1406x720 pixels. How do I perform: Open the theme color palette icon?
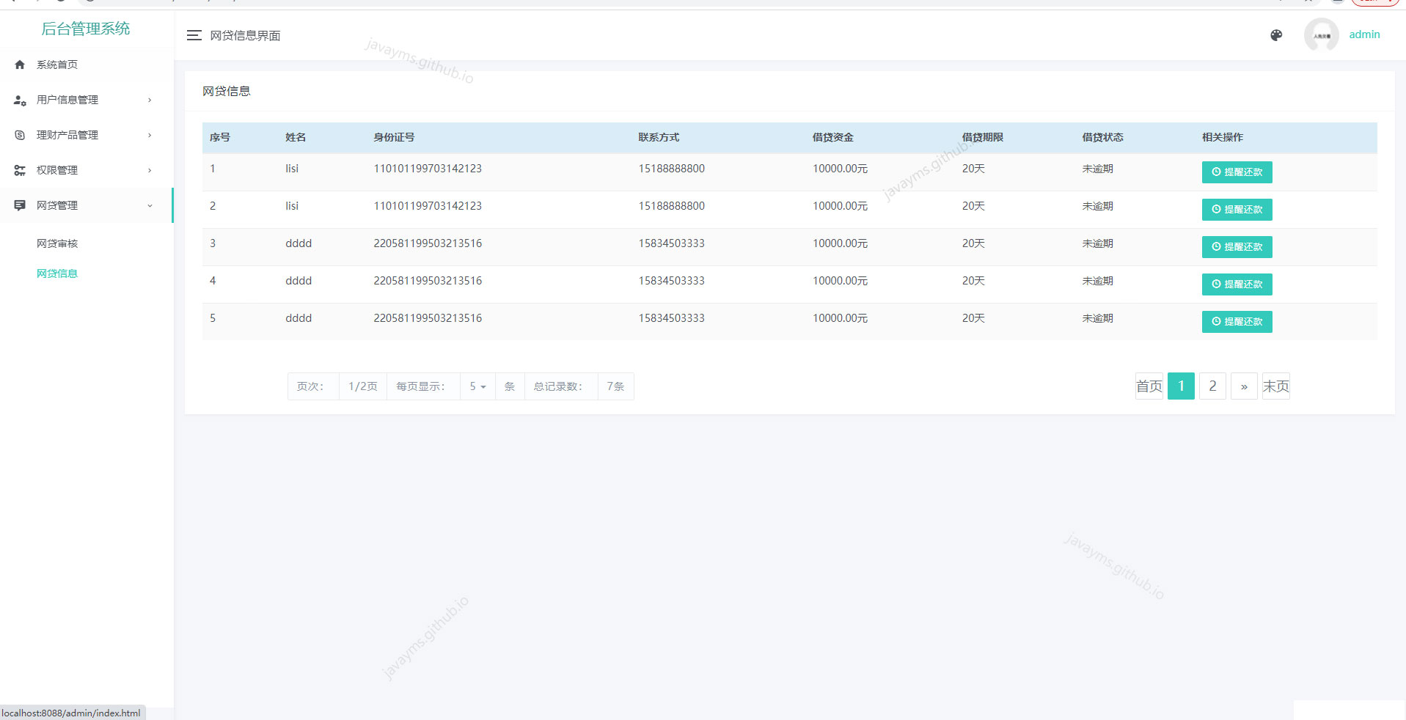(x=1276, y=35)
